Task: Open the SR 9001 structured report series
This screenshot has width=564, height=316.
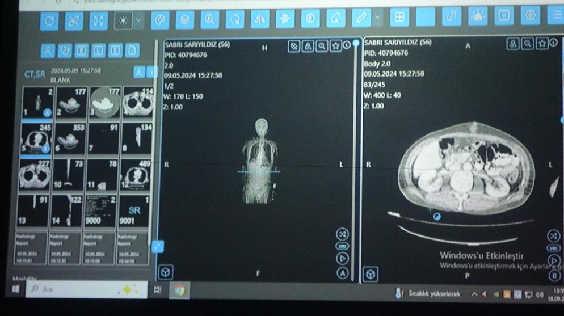Action: [134, 211]
